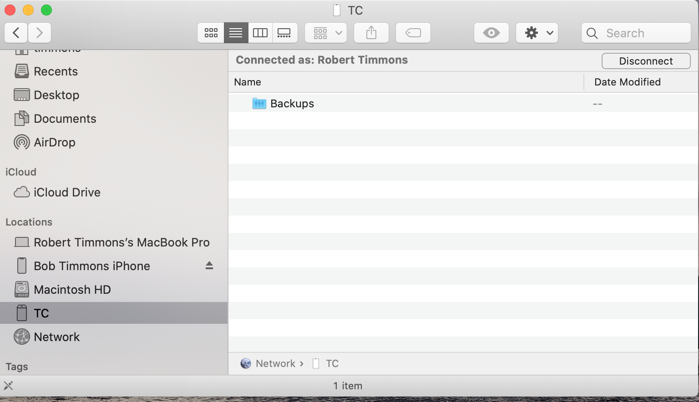699x402 pixels.
Task: Click the customize toolbar icon in status bar
Action: [8, 386]
